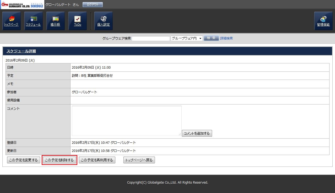Click the トップページへ戻る button
Viewport: 335px width, 193px height.
[x=139, y=160]
